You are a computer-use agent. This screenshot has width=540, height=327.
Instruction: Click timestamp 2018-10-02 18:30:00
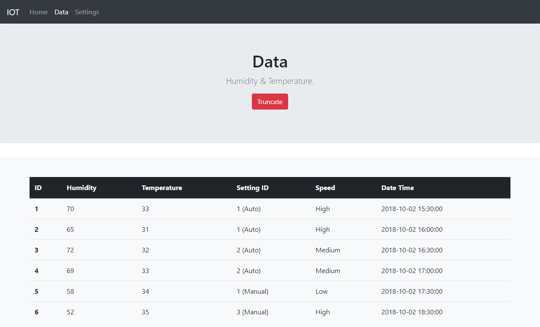click(x=412, y=312)
